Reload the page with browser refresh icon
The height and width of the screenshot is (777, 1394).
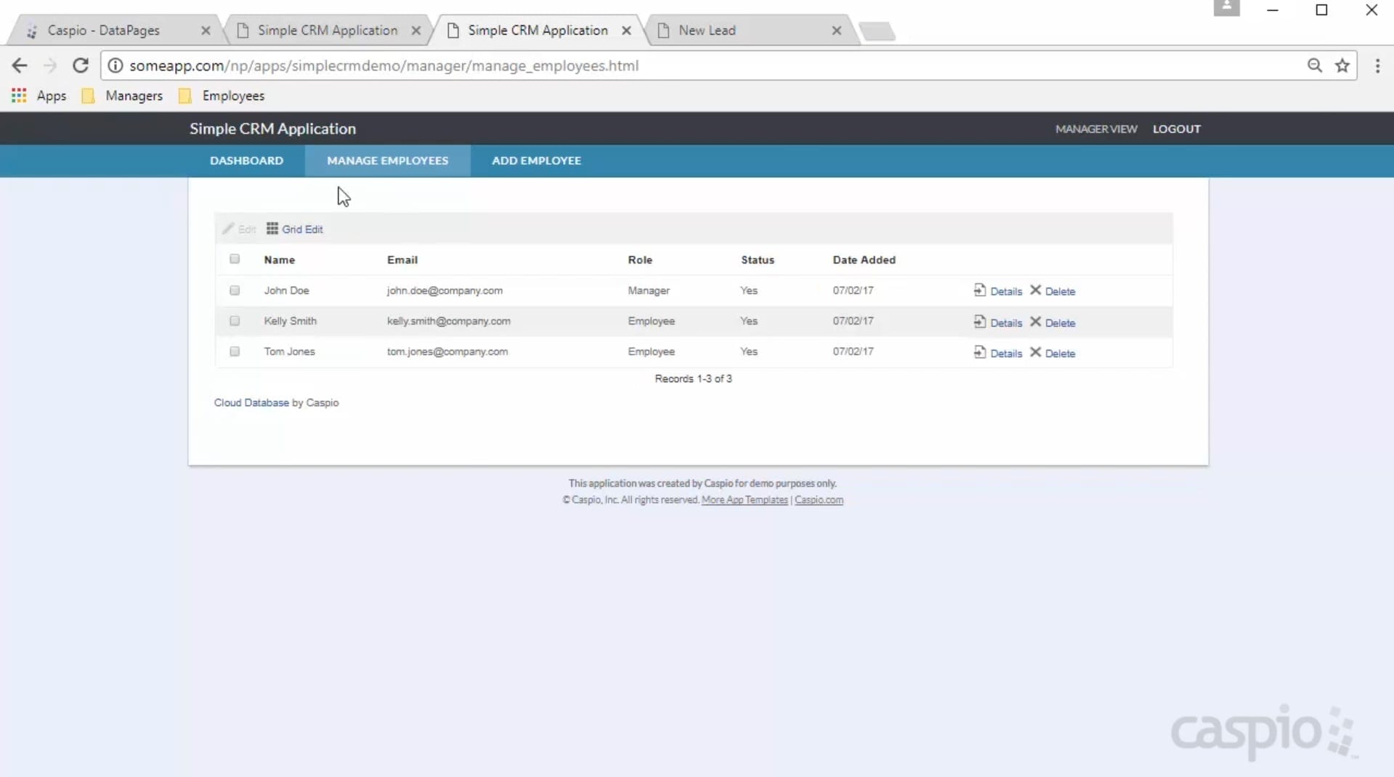tap(81, 65)
